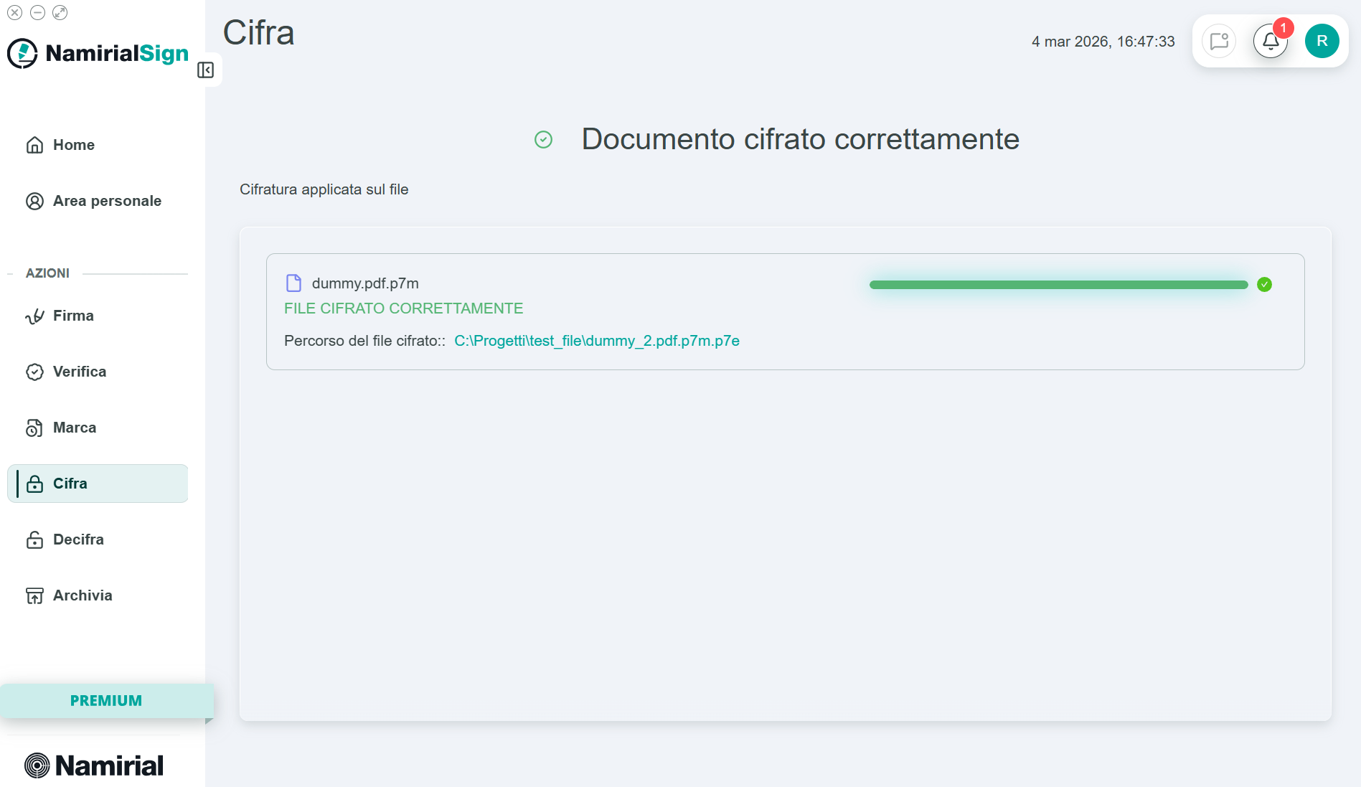Click the FILE CIFRATO CORRETTAMENTE status text

tap(404, 308)
